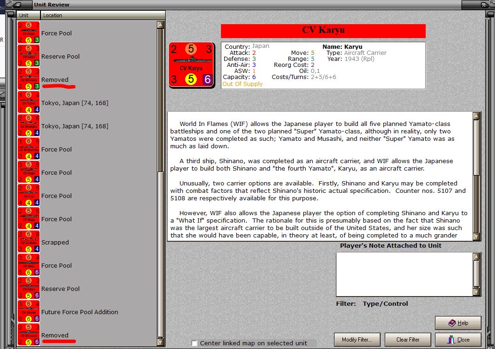The image size is (495, 349).
Task: Click the Modify Filter button
Action: [x=357, y=340]
